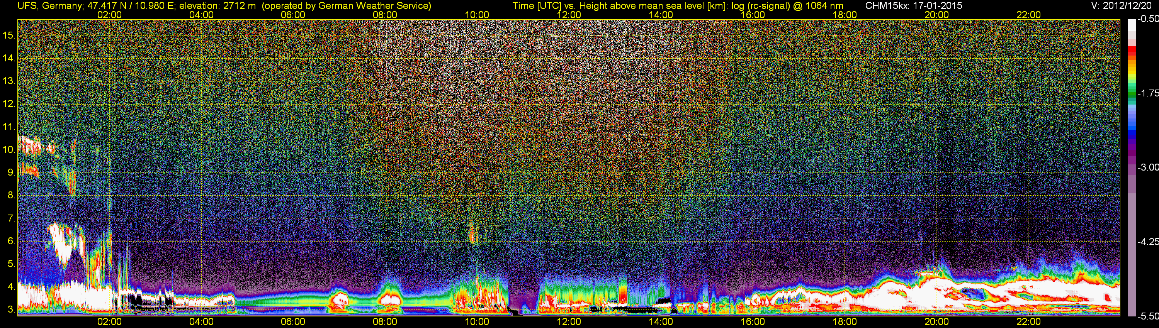Select the "Time [UTC]" axis description

tap(536, 6)
